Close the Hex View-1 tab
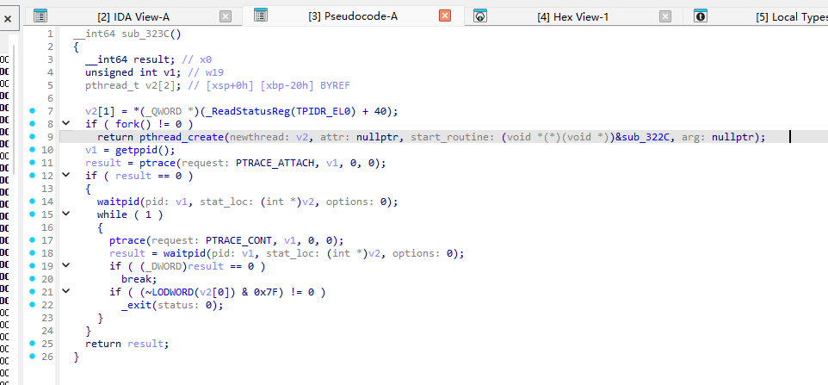828x385 pixels. (x=665, y=16)
